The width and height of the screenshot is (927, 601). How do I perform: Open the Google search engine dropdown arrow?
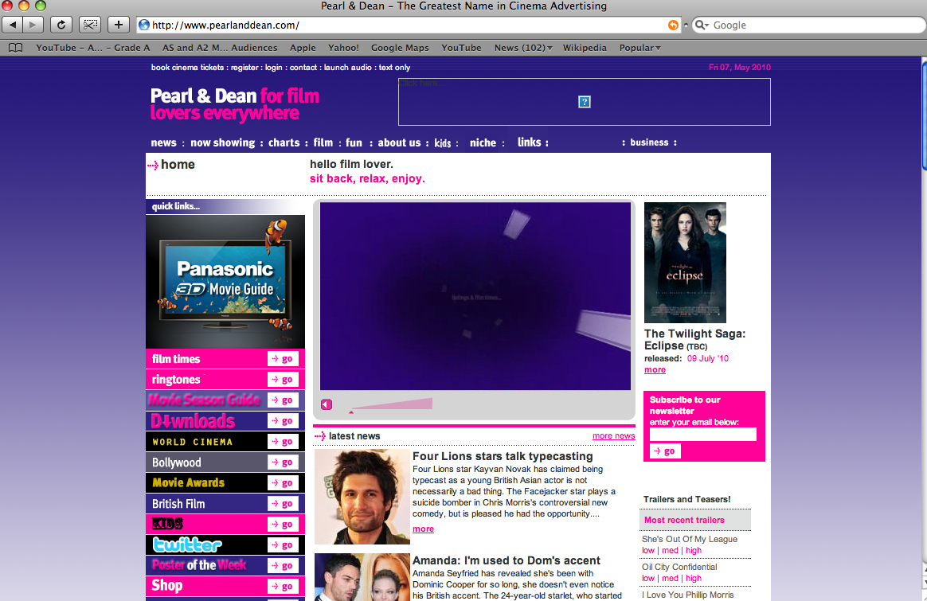[706, 25]
